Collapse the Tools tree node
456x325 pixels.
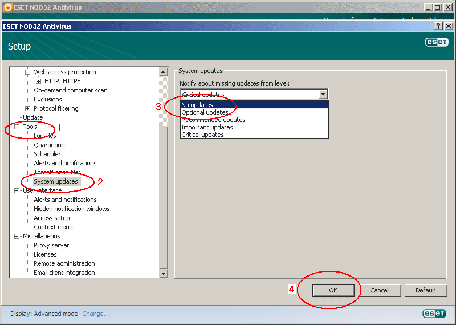point(17,127)
